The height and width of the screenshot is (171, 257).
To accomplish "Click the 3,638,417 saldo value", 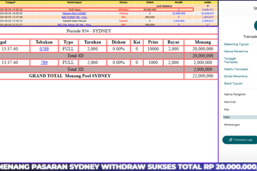I will (208, 10).
